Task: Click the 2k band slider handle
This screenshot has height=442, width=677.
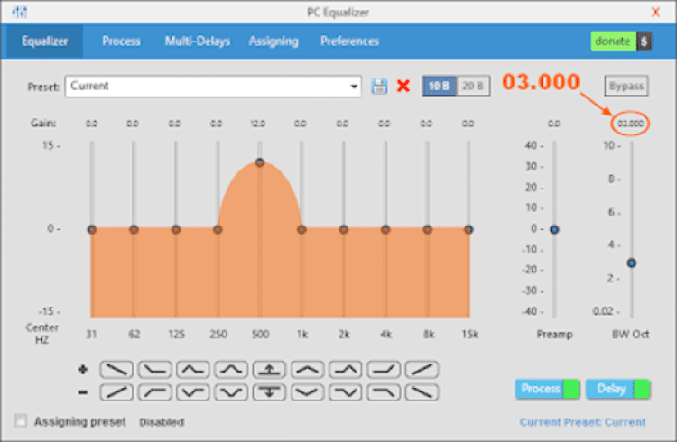Action: [x=343, y=229]
